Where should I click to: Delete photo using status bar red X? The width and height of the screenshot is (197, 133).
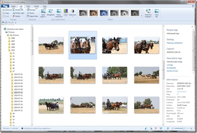(156, 128)
